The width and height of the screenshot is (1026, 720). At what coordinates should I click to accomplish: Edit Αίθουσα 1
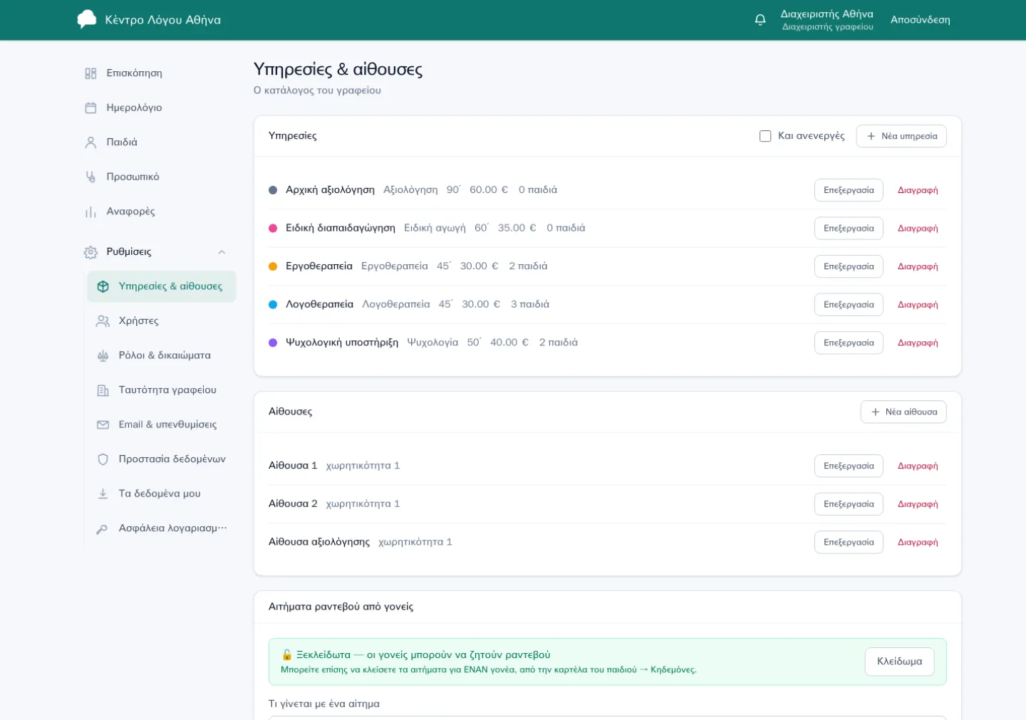[x=849, y=466]
